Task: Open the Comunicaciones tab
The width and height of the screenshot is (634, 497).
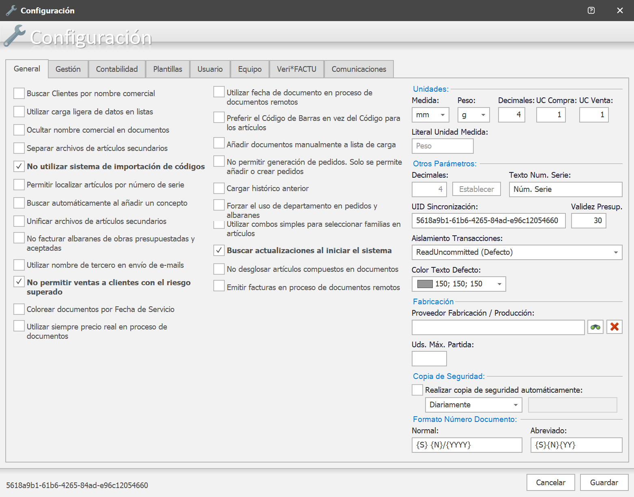Action: point(359,69)
